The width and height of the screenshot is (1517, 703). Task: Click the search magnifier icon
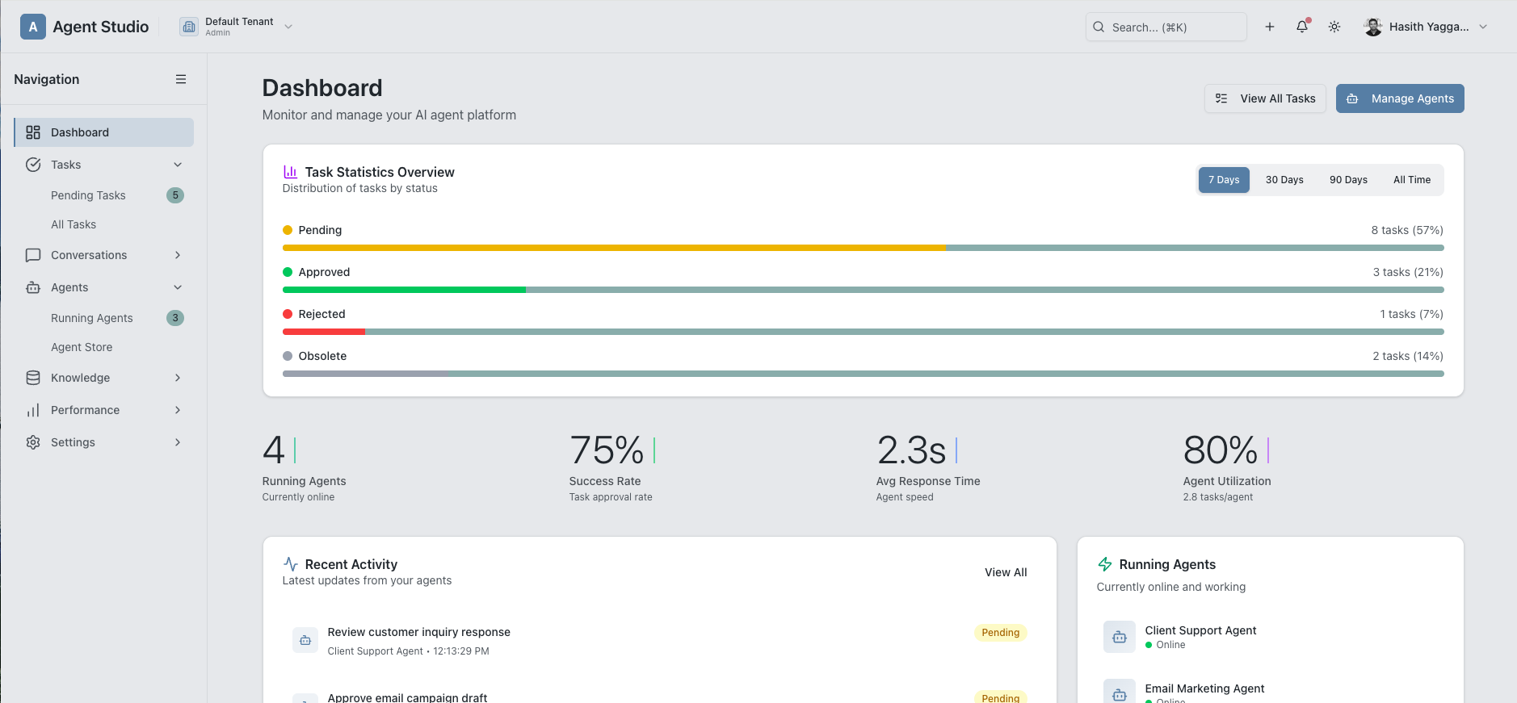tap(1099, 27)
